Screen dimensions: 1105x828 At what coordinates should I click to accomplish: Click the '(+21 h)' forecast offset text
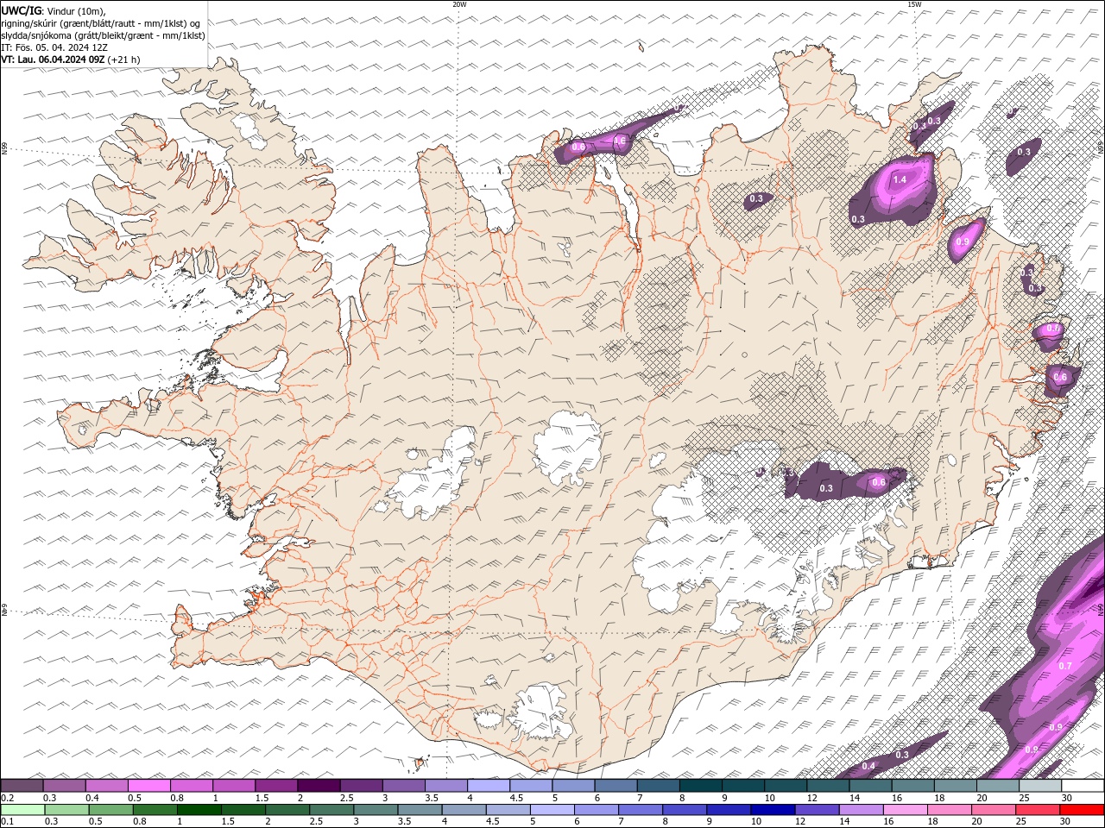124,60
